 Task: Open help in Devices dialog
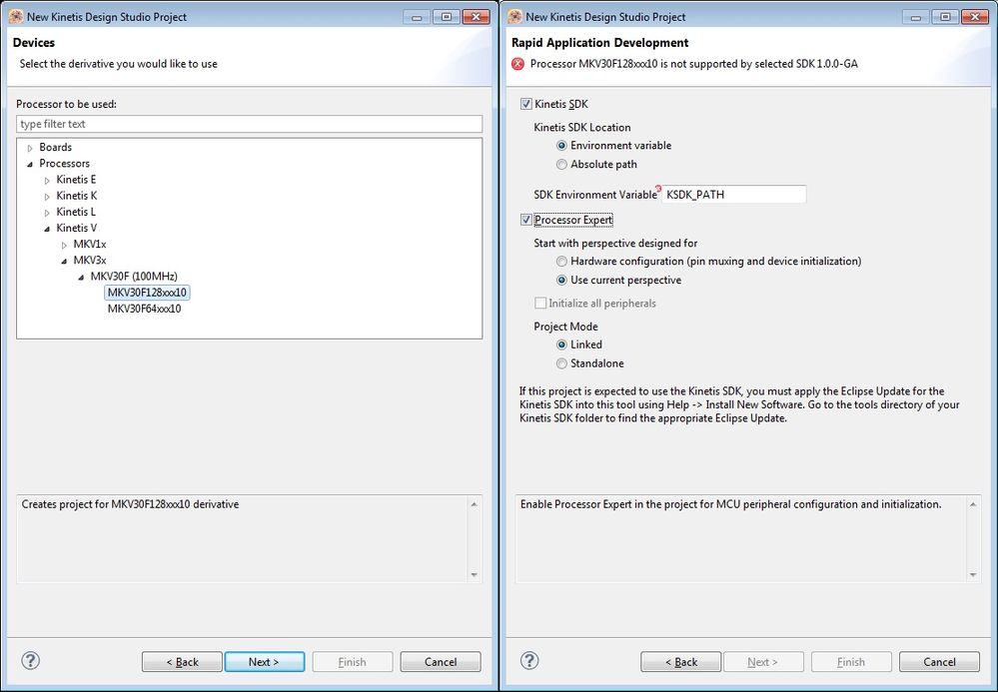(31, 661)
